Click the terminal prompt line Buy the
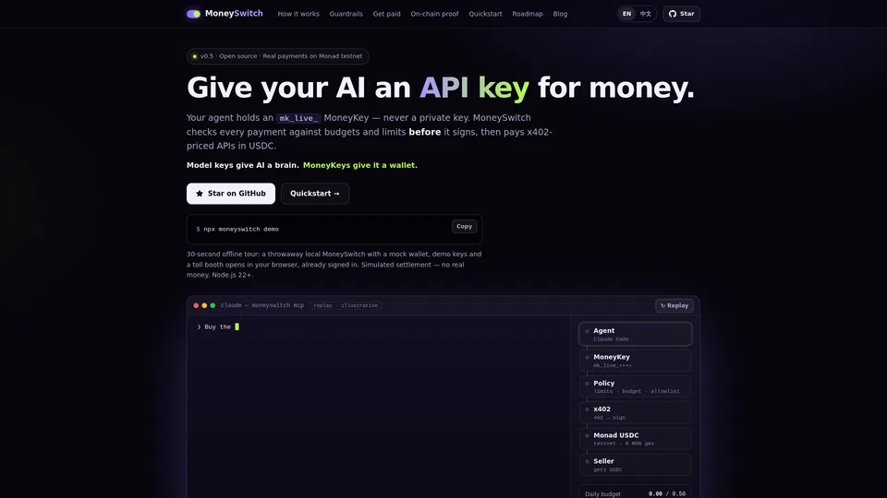Viewport: 887px width, 498px height. click(218, 326)
